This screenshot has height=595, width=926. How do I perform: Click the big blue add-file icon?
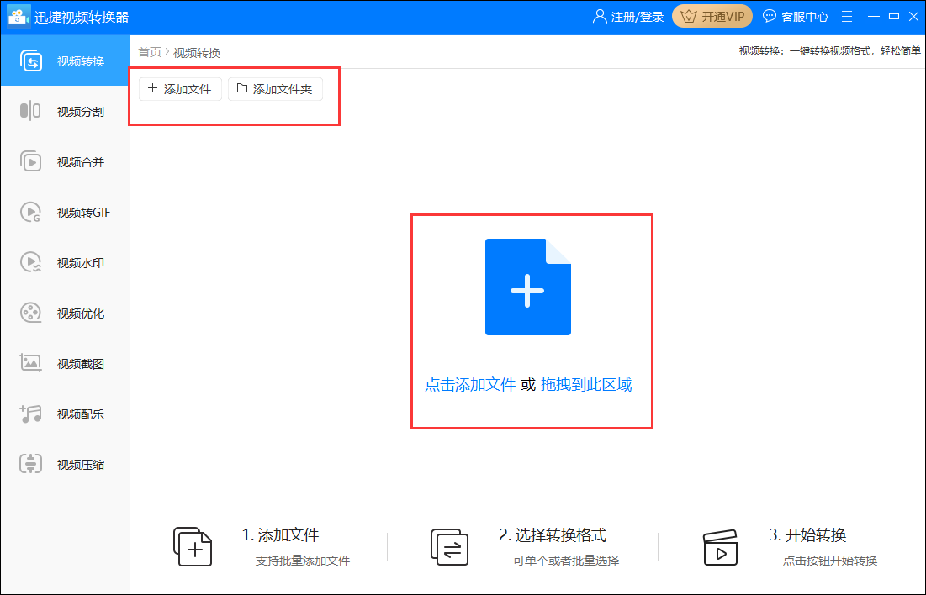528,287
